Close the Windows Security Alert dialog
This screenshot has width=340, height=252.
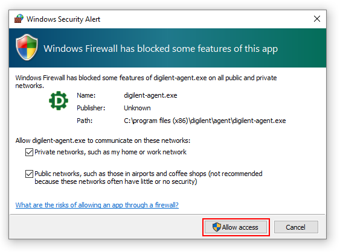(317, 19)
